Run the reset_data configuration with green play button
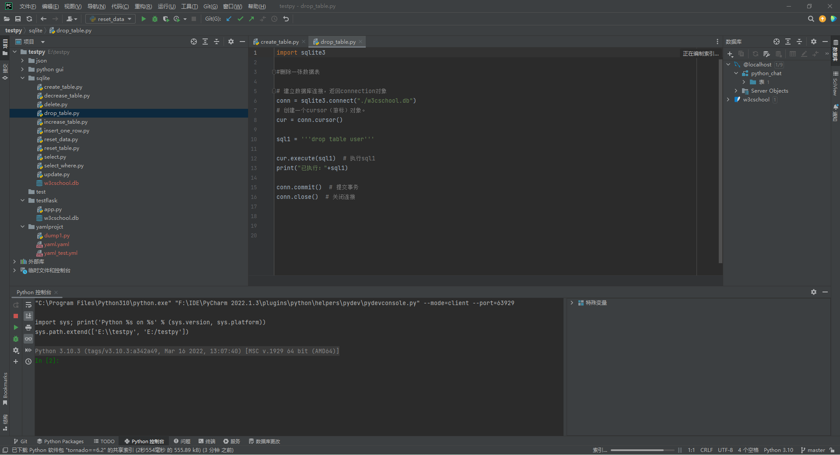The width and height of the screenshot is (840, 455). pyautogui.click(x=143, y=19)
